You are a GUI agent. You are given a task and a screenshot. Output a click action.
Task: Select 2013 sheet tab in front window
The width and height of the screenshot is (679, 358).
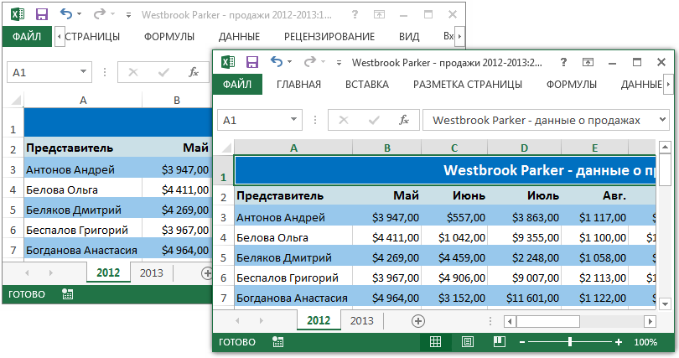(x=361, y=321)
